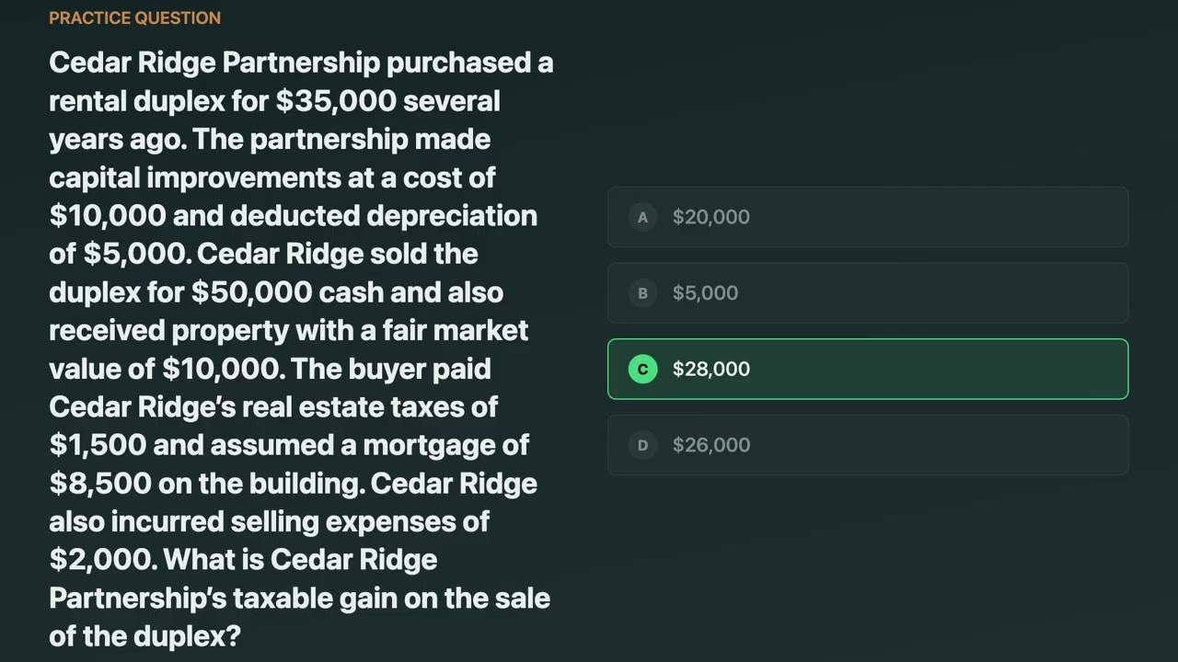Screen dimensions: 1178x662
Task: Click the $20,000 answer text
Action: (x=710, y=217)
